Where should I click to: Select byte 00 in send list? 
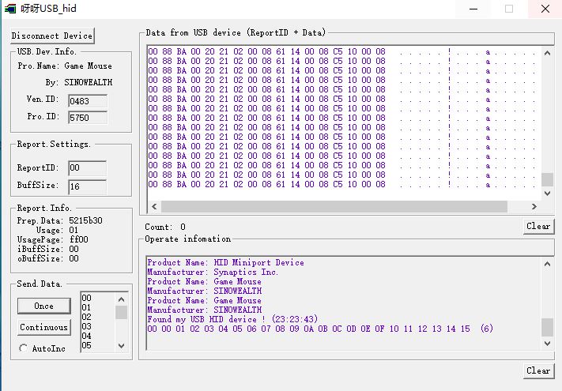click(86, 298)
